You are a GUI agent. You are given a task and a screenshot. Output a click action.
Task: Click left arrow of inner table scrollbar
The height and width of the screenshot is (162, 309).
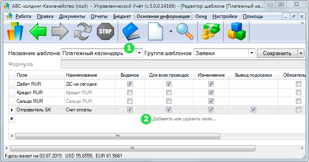coord(12,136)
